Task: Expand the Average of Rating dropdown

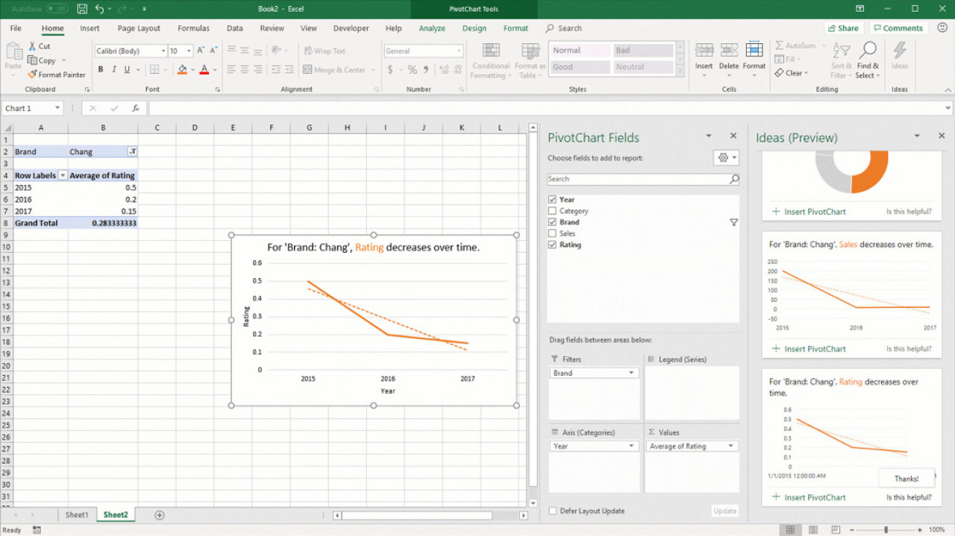Action: 730,446
